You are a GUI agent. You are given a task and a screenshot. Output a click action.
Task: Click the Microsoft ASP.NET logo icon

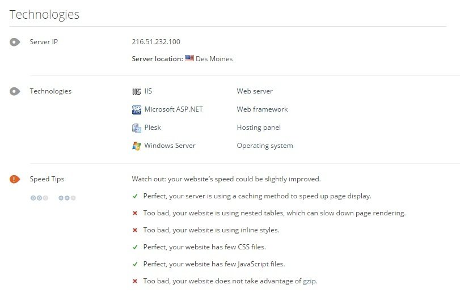(x=137, y=110)
